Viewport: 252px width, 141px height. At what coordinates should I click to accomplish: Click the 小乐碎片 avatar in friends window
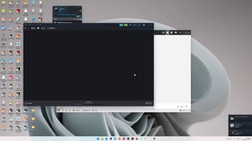click(x=56, y=9)
